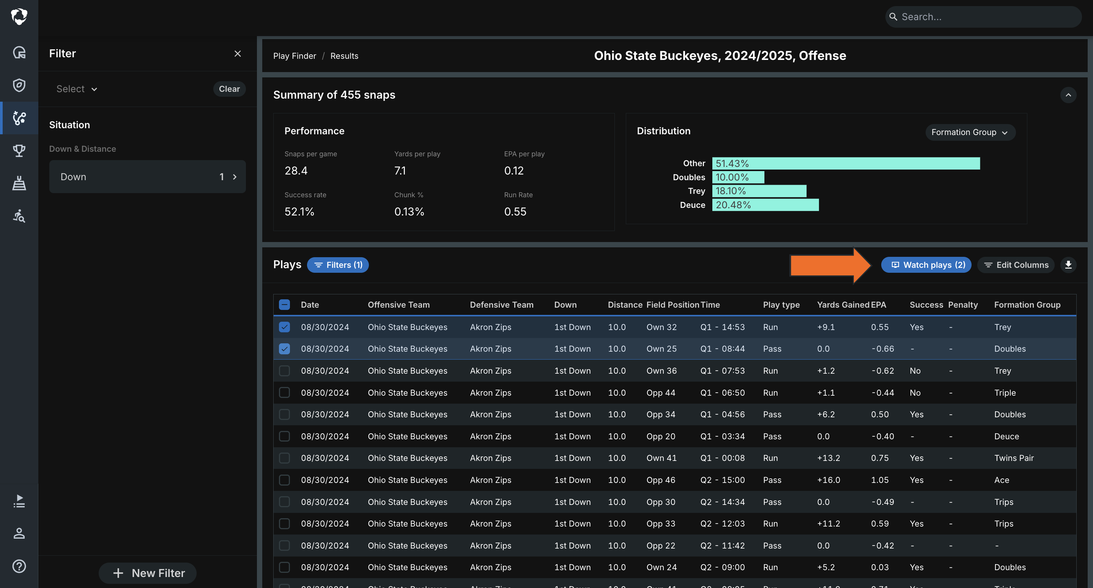
Task: Select the active Play Finder sidebar icon
Action: point(19,118)
